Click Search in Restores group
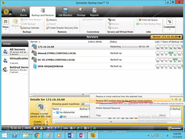 (x=51, y=24)
